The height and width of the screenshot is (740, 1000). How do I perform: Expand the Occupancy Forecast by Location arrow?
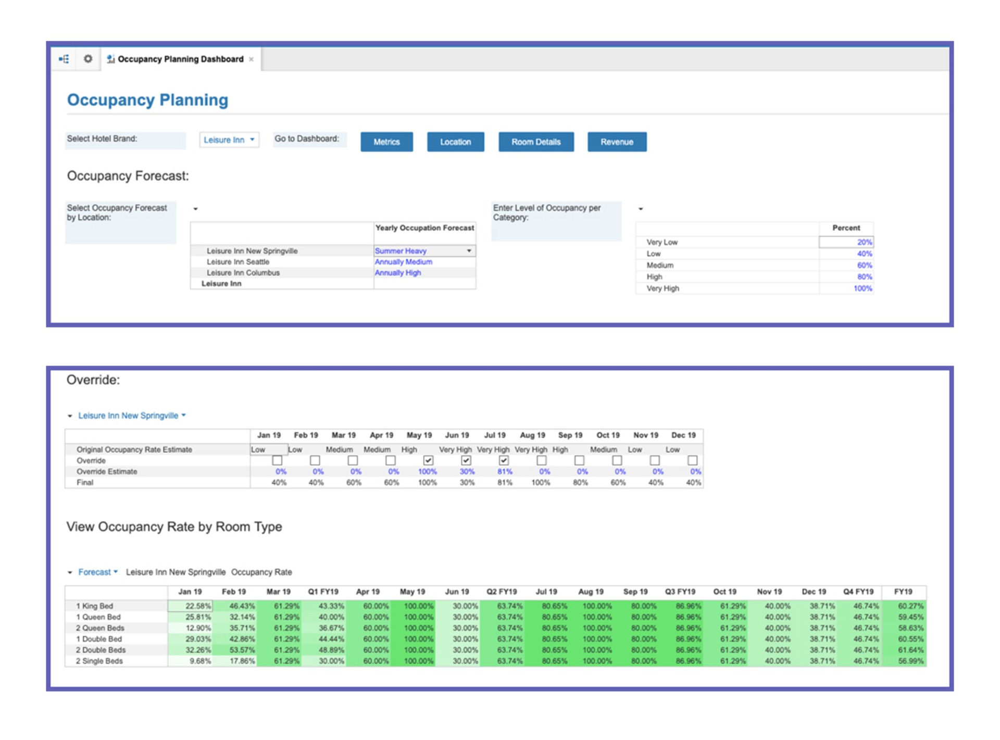coord(196,209)
